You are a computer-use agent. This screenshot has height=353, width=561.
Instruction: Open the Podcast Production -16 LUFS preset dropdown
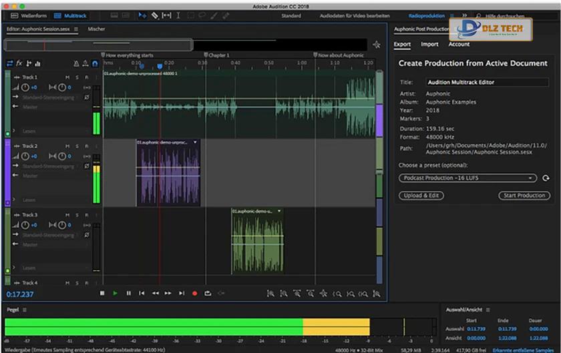point(467,178)
